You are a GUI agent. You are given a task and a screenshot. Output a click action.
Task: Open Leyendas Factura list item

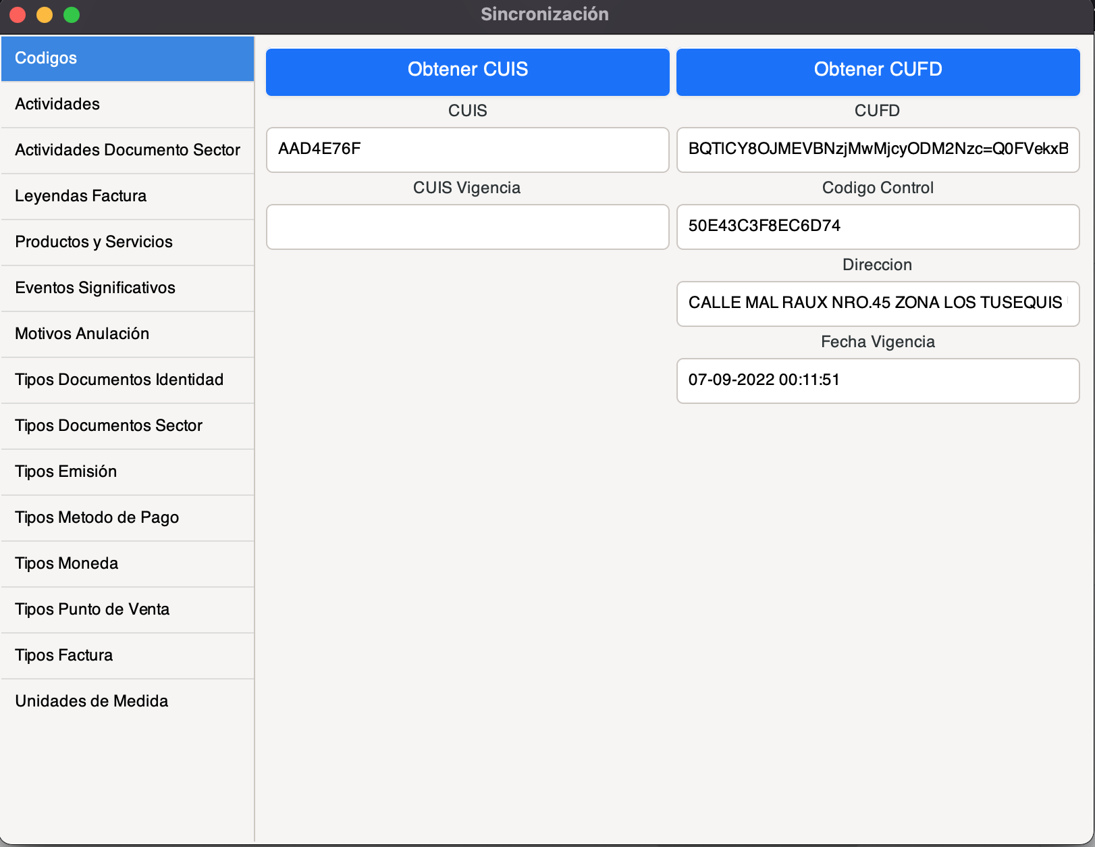point(127,197)
